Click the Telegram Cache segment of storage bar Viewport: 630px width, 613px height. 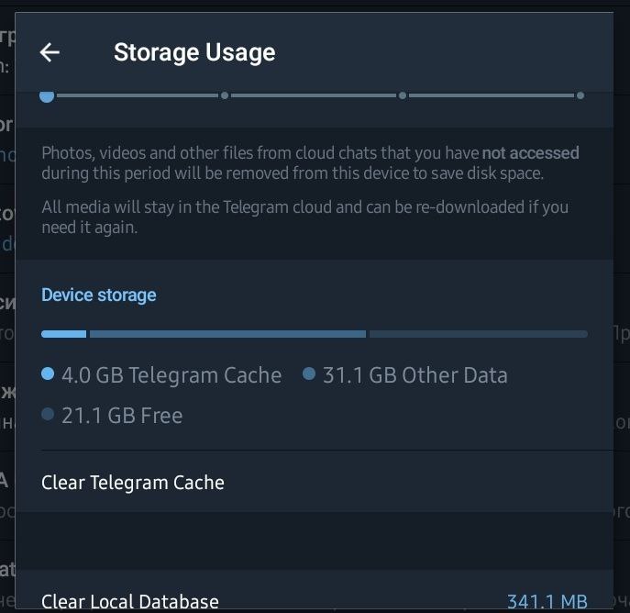pyautogui.click(x=64, y=334)
